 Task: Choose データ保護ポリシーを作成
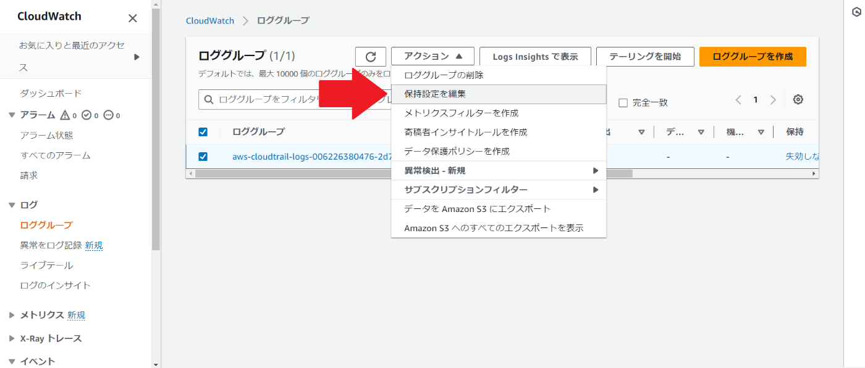(x=499, y=152)
